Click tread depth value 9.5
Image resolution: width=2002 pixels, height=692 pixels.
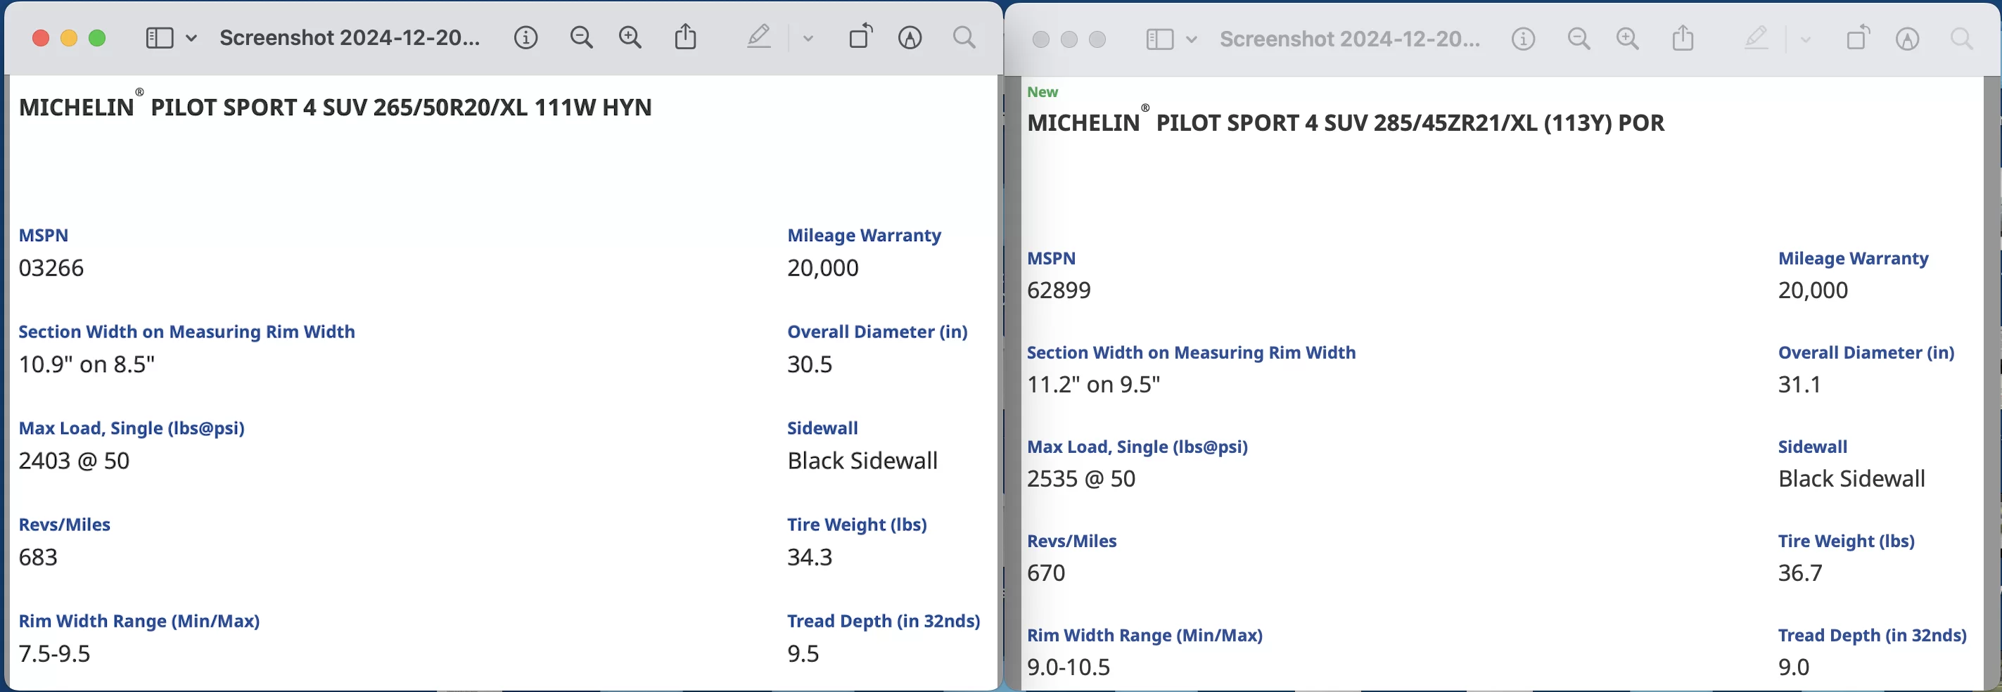[x=803, y=654]
